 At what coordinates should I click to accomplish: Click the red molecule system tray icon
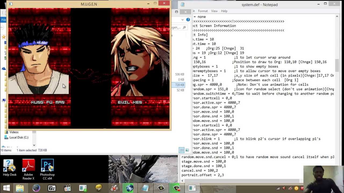pos(290,188)
